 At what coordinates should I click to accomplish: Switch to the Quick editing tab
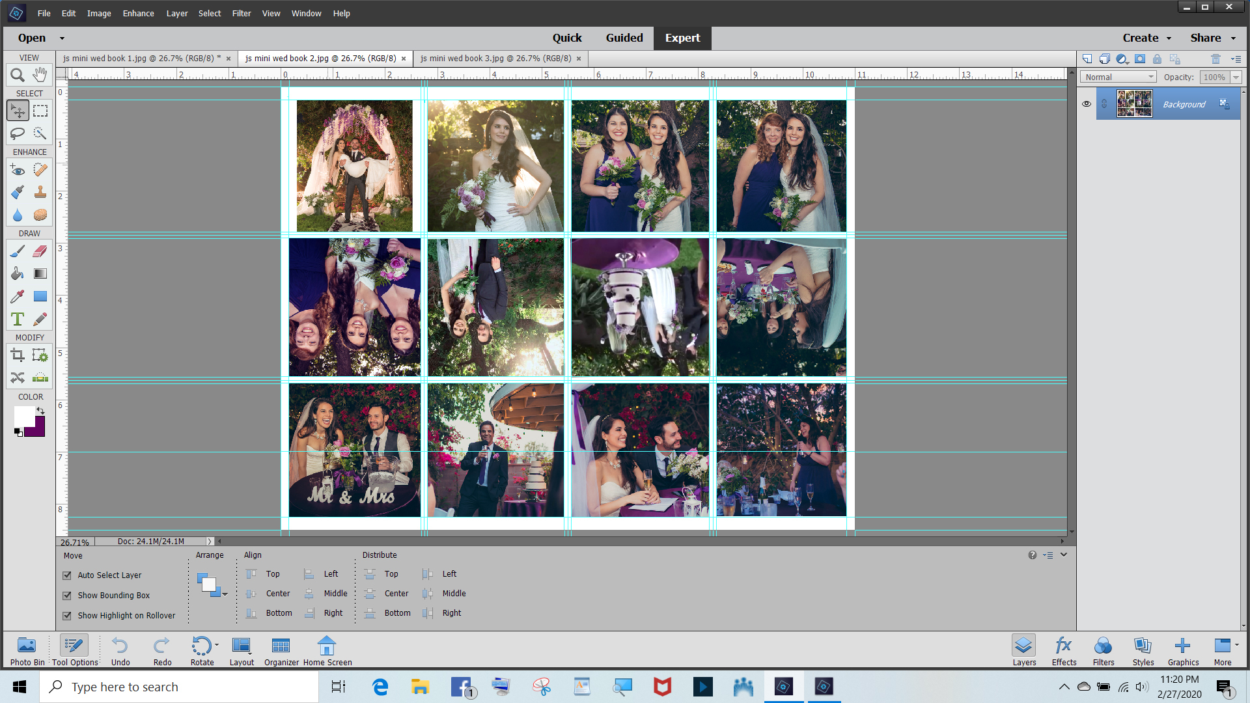point(567,38)
